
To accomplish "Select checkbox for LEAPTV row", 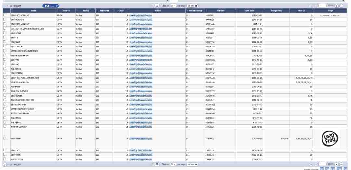I will (x=5, y=37).
